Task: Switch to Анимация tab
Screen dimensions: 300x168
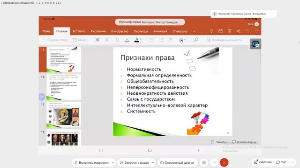Action: [160, 31]
